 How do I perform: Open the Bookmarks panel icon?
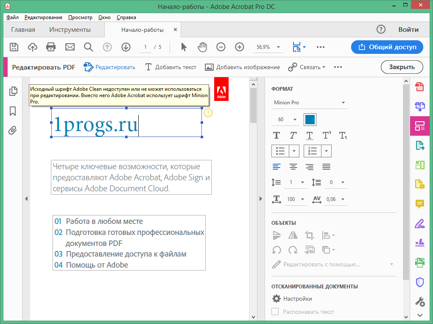pyautogui.click(x=13, y=111)
